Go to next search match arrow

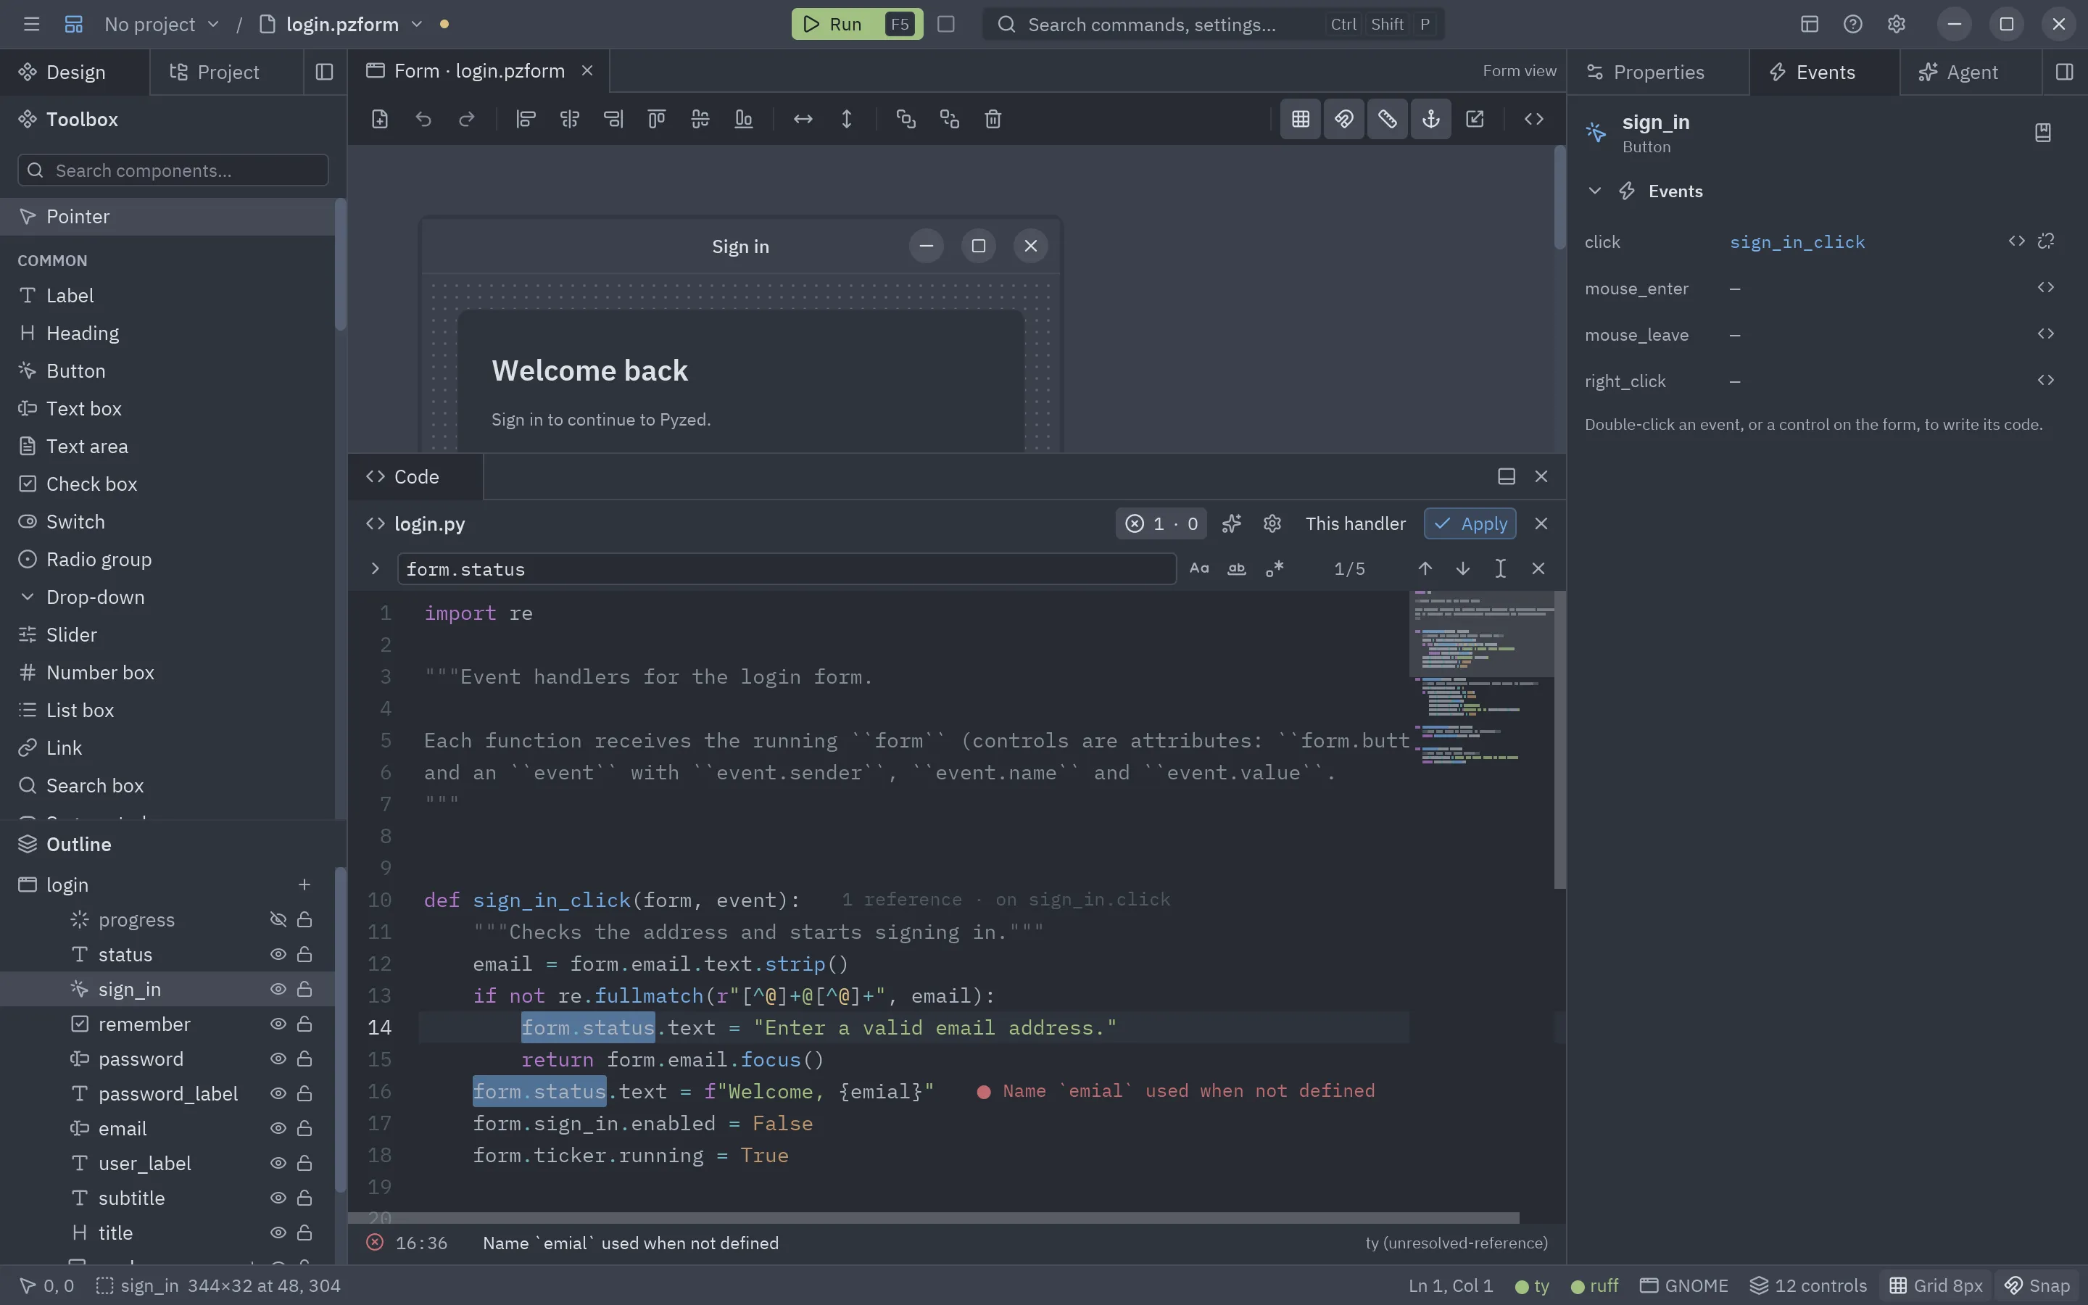[1462, 569]
